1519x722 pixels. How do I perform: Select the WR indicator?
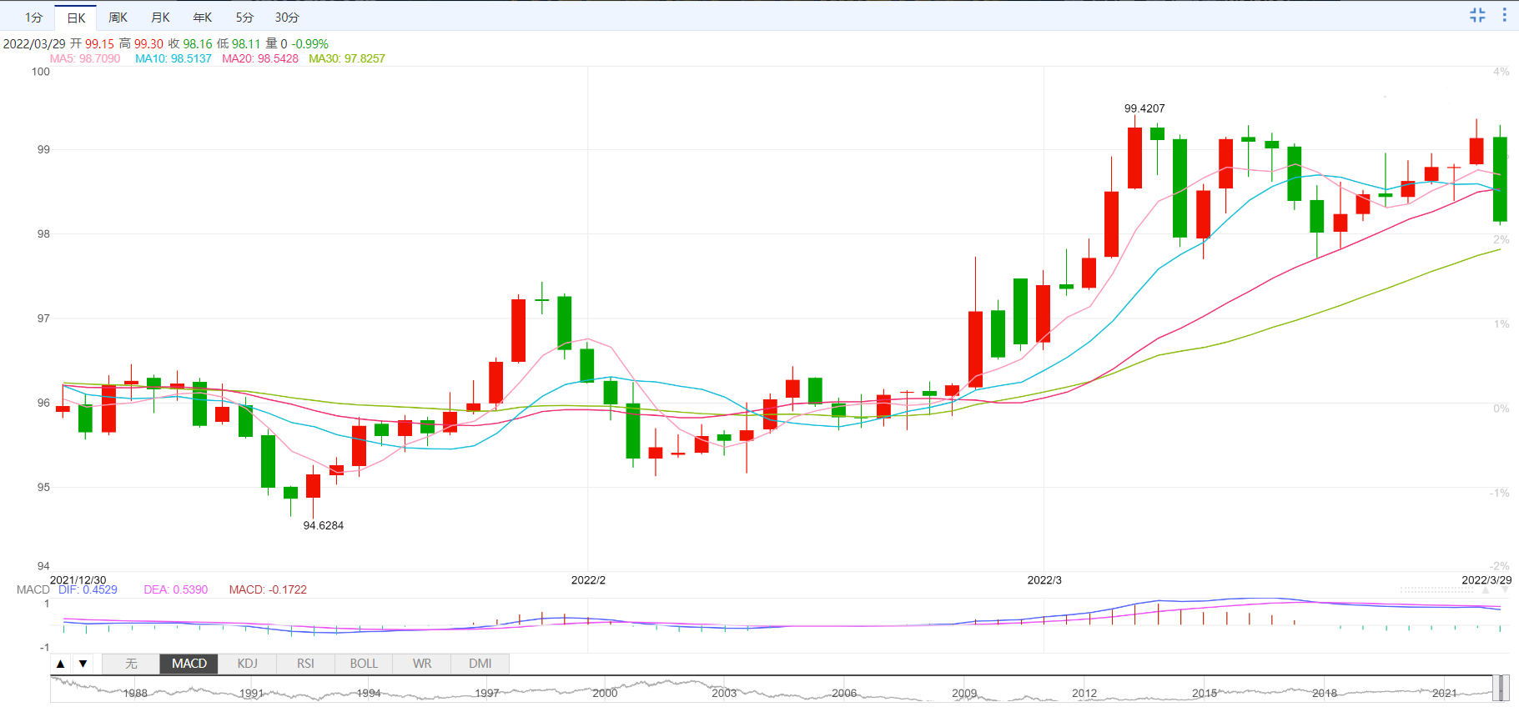click(422, 664)
